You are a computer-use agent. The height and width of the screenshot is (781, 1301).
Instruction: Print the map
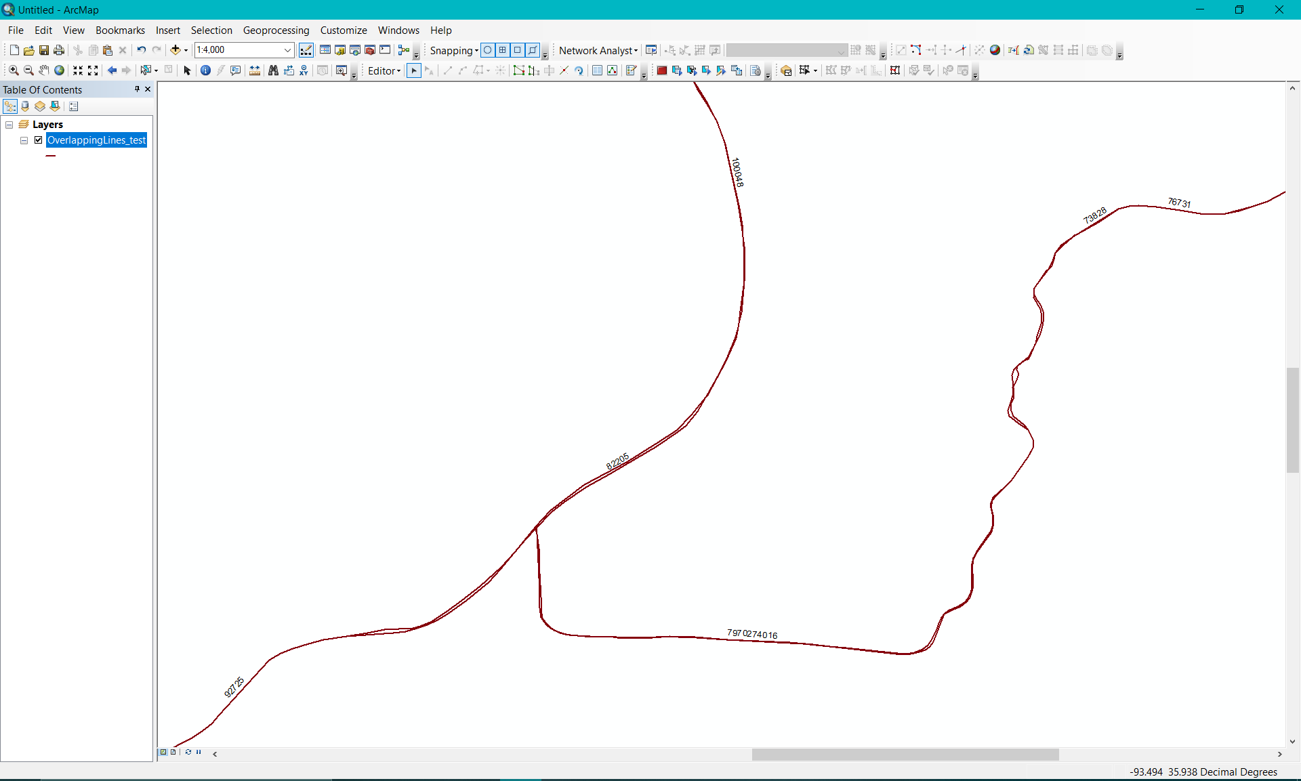(x=59, y=50)
